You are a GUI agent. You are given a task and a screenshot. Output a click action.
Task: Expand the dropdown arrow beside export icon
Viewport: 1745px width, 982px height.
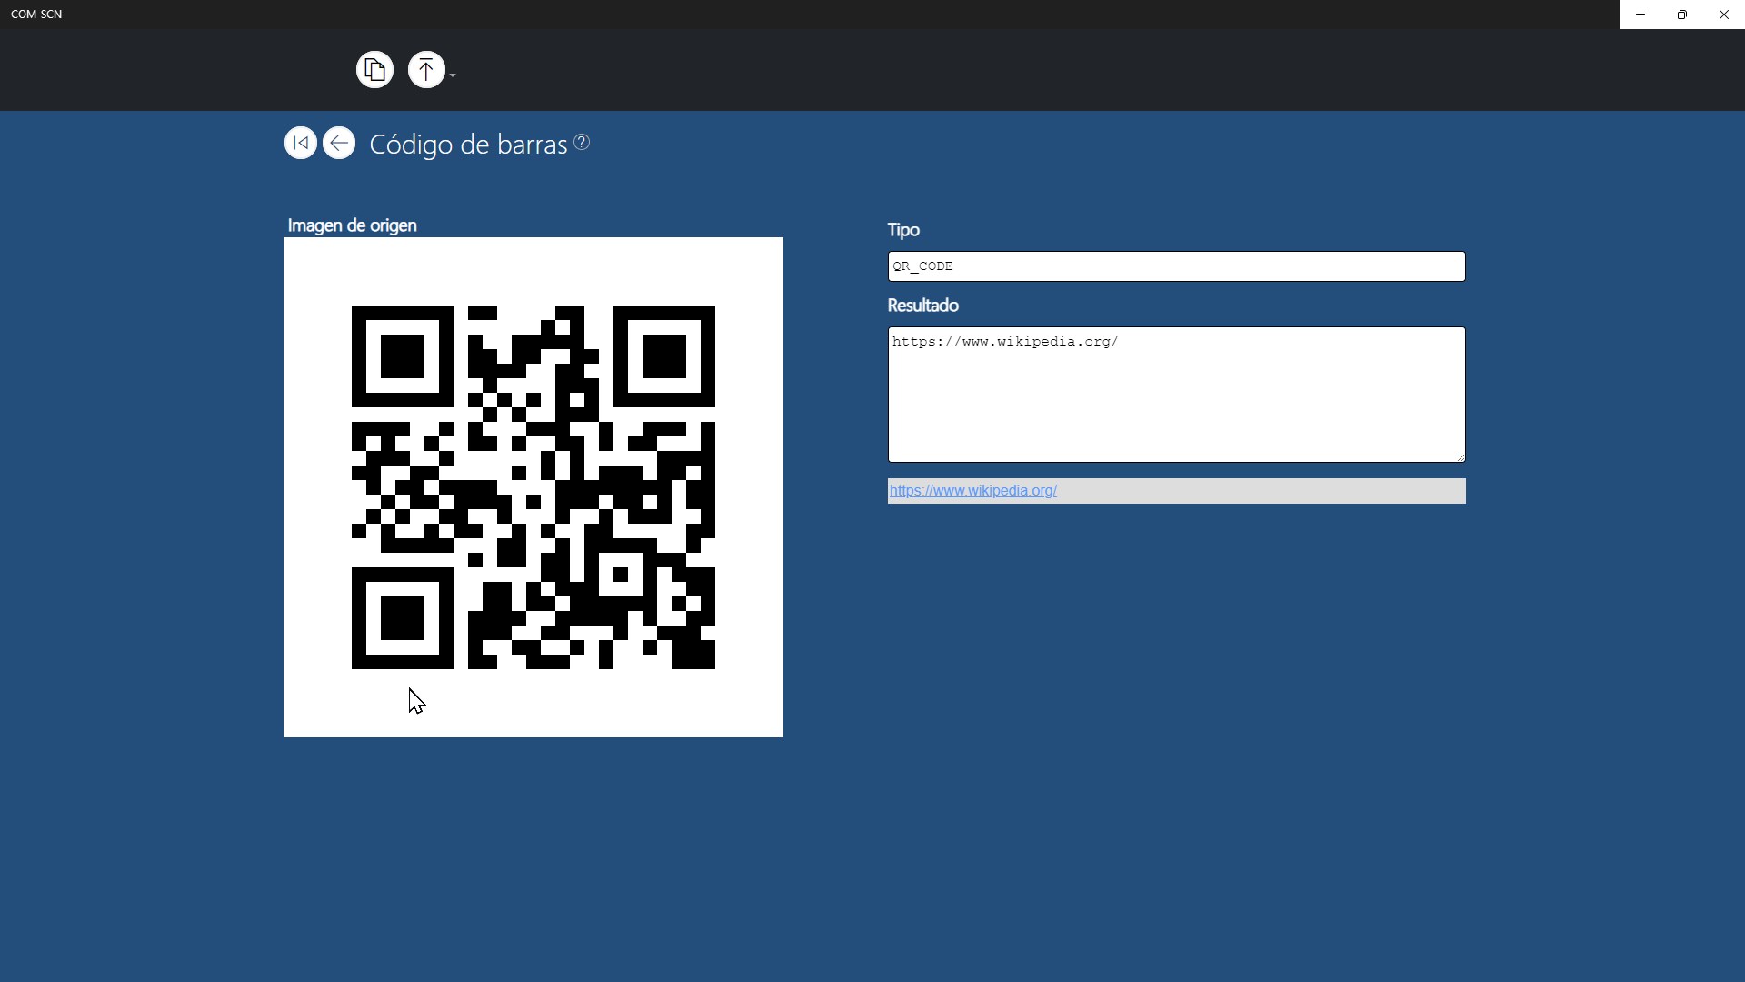tap(453, 75)
